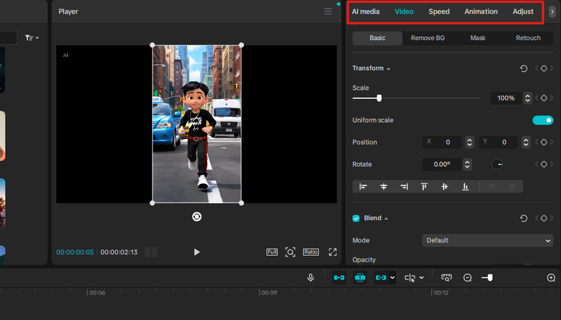Align clip to the left

(x=363, y=186)
